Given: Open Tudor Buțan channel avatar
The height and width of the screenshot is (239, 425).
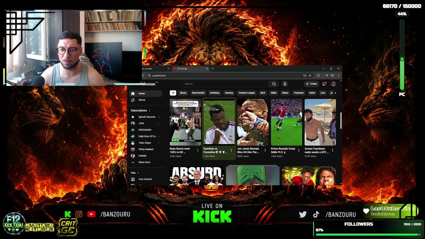Looking at the screenshot, I should [x=133, y=143].
